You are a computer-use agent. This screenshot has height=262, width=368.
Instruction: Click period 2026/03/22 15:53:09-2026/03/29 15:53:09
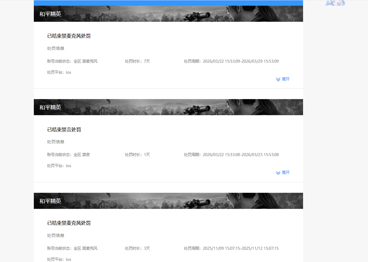click(241, 61)
